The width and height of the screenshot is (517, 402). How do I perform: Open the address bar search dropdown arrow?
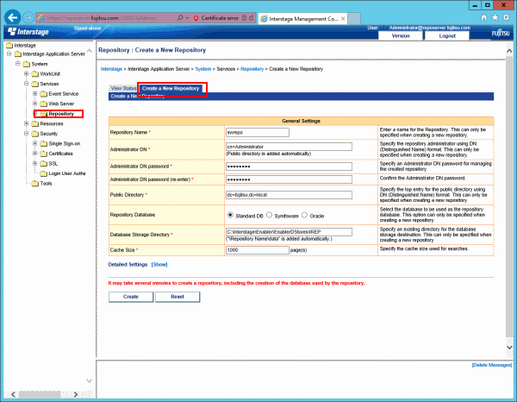(188, 18)
